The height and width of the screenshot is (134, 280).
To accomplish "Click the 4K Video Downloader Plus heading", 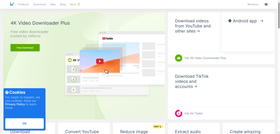I will (x=40, y=23).
